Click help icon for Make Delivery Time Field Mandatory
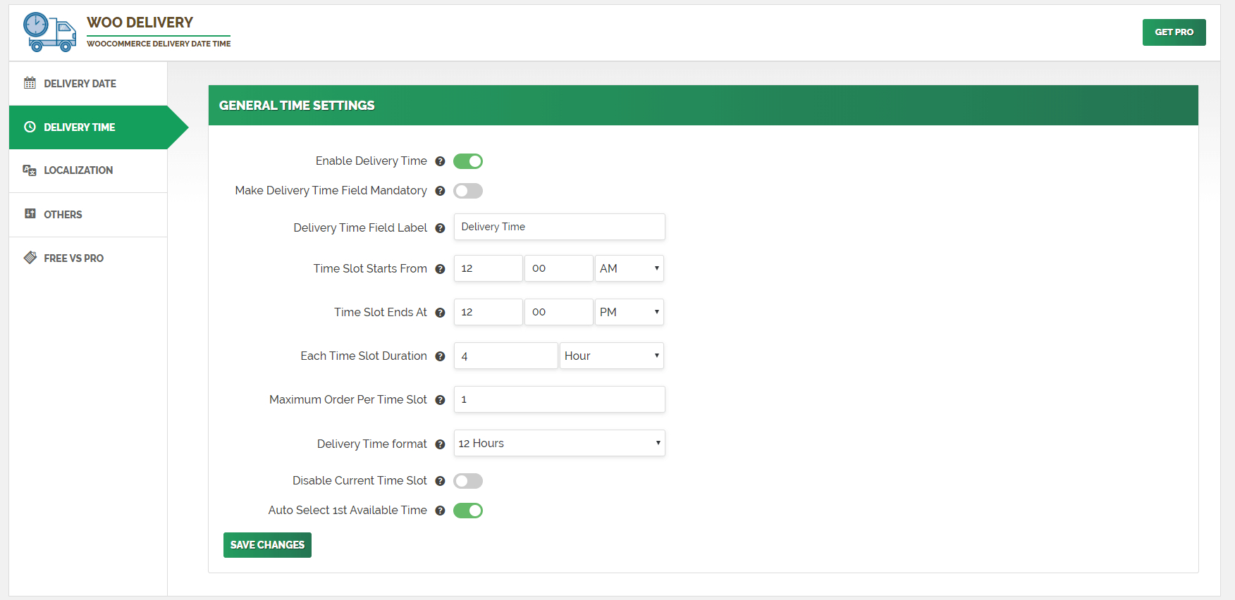Viewport: 1235px width, 600px height. [x=440, y=191]
